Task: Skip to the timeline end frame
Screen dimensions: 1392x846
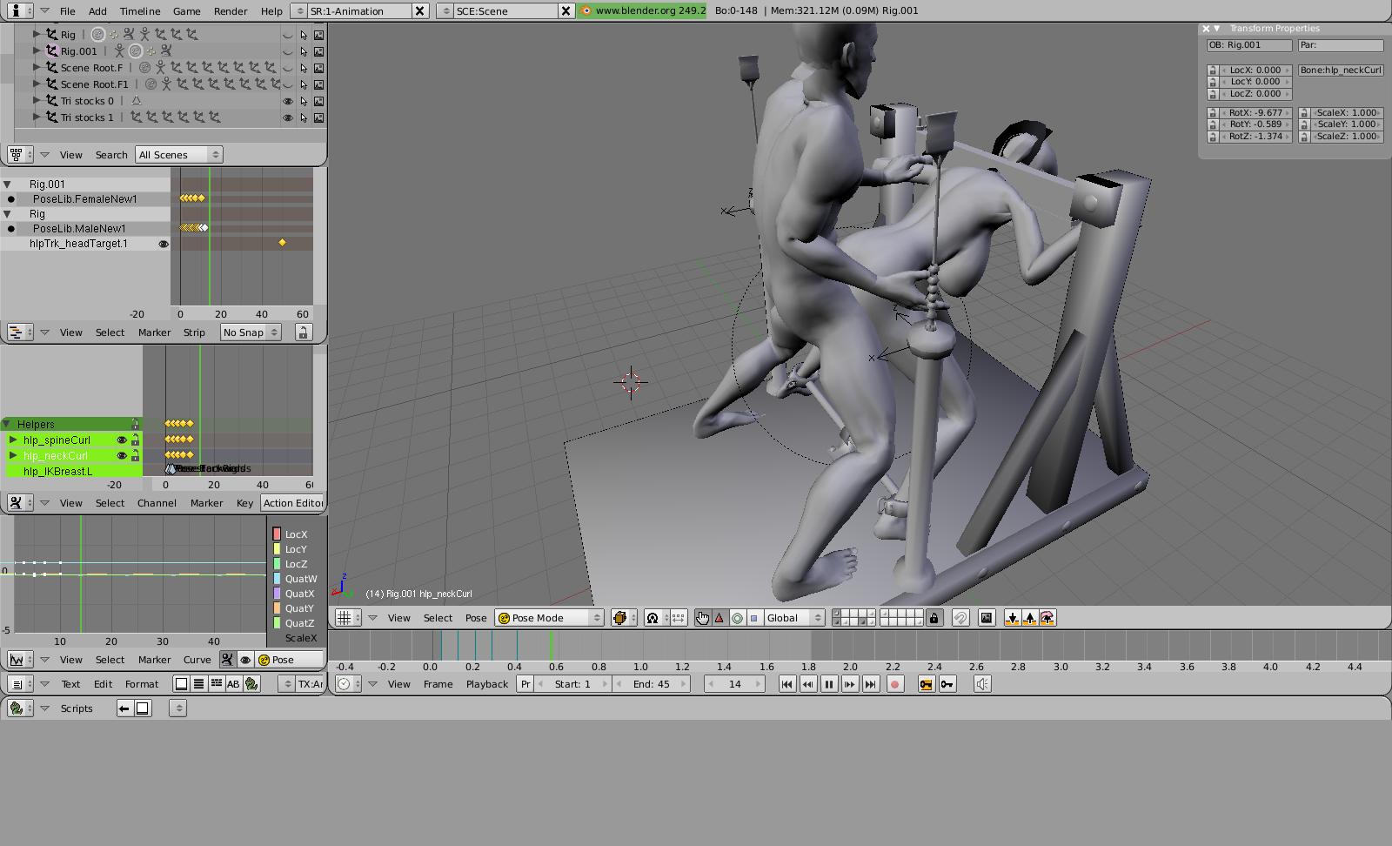Action: [x=870, y=684]
